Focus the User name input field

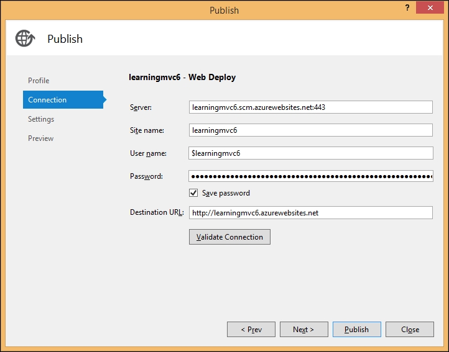point(311,153)
